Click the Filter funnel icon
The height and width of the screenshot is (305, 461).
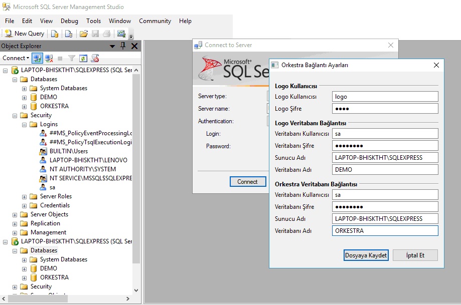tap(71, 58)
